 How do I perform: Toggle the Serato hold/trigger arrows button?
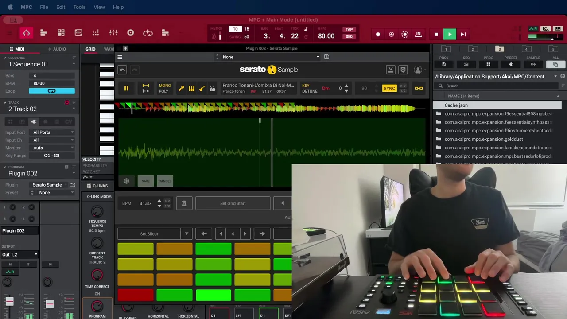pos(145,88)
